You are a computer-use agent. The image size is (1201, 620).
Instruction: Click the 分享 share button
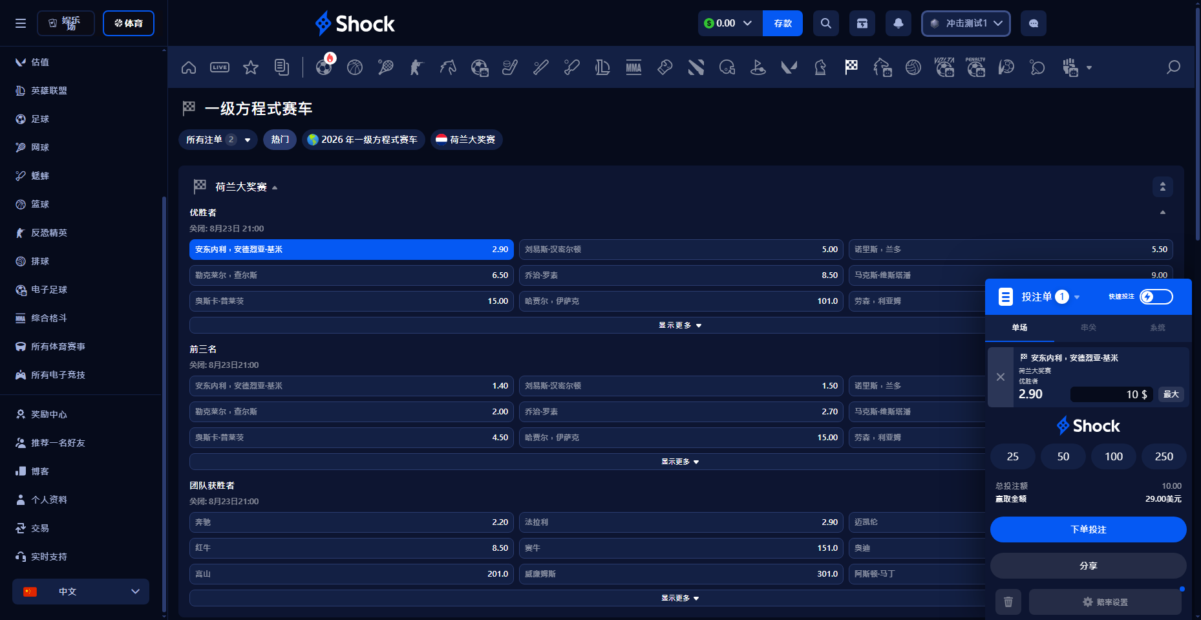coord(1089,566)
